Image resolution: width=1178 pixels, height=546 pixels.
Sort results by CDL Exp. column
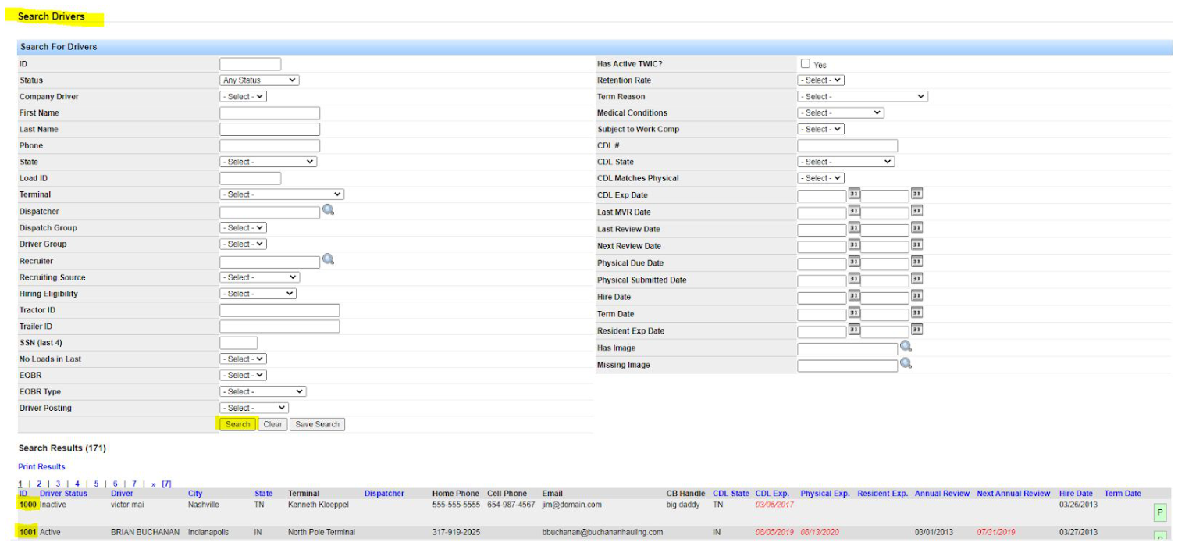772,494
